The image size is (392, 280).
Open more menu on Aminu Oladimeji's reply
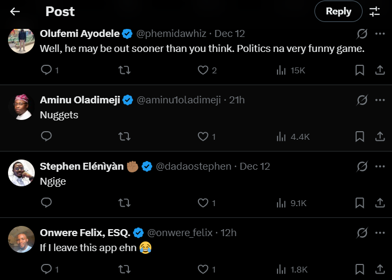pyautogui.click(x=380, y=100)
